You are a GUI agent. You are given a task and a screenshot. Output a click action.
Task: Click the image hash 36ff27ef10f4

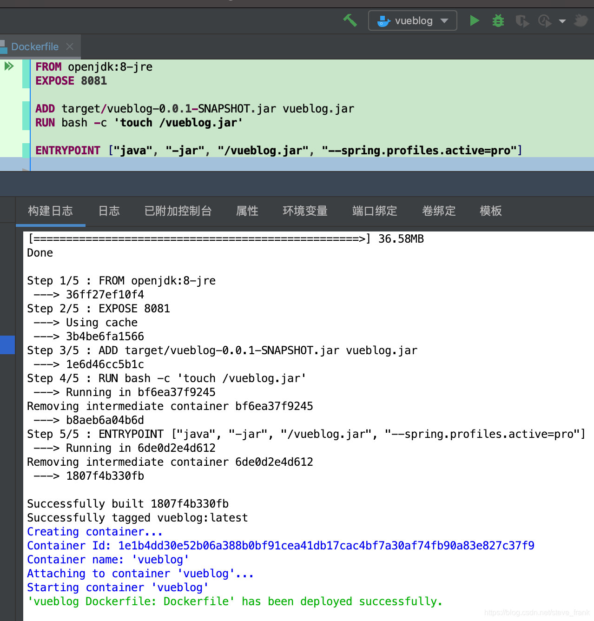click(x=105, y=294)
